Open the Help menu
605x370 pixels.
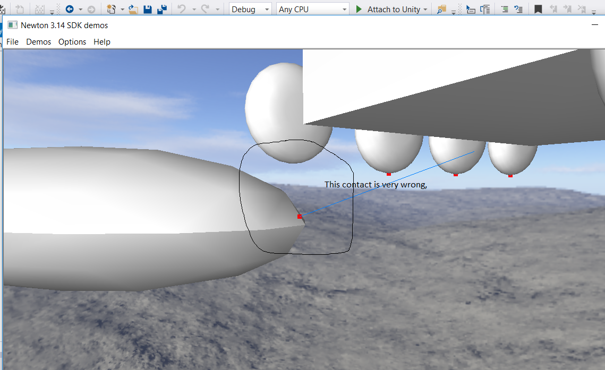click(x=102, y=41)
